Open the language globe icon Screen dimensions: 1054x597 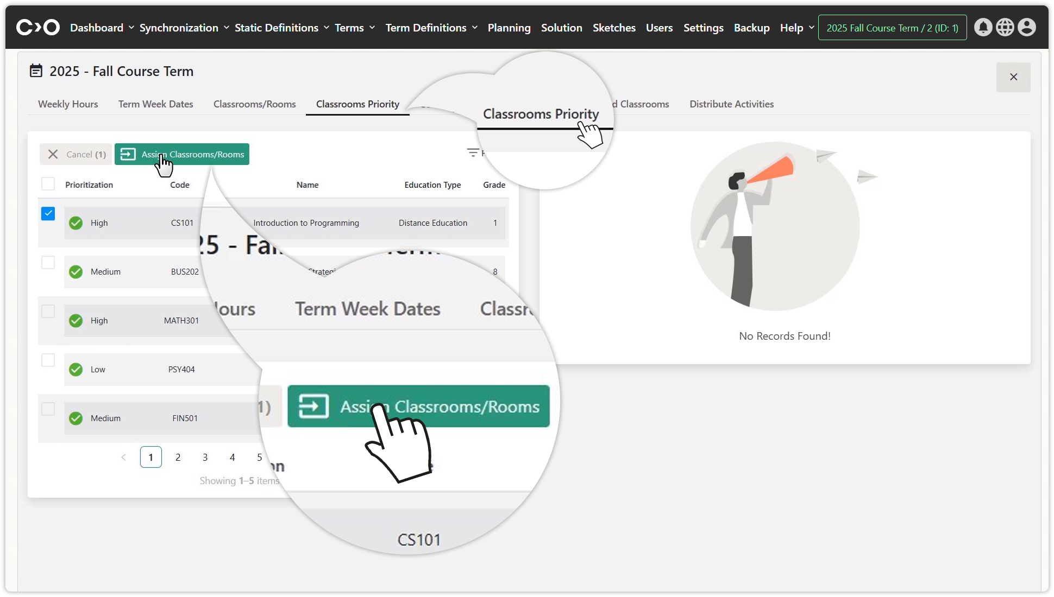tap(1005, 27)
